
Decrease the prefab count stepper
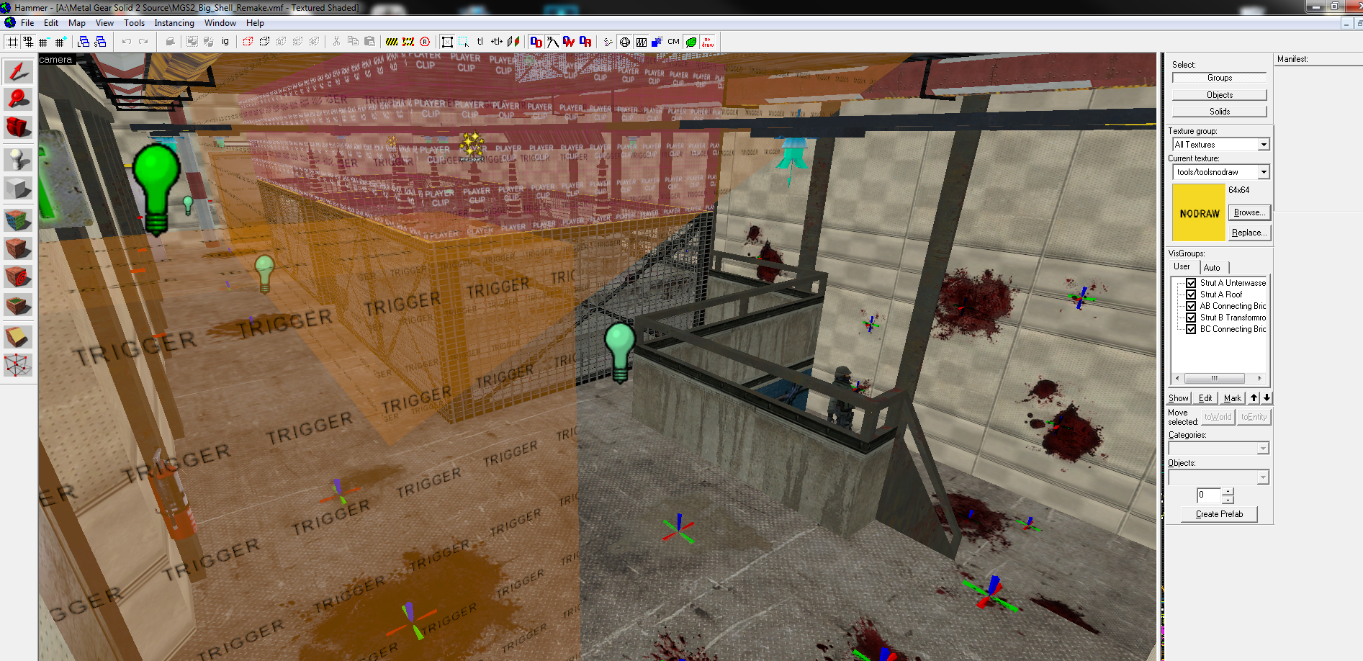pyautogui.click(x=1228, y=499)
